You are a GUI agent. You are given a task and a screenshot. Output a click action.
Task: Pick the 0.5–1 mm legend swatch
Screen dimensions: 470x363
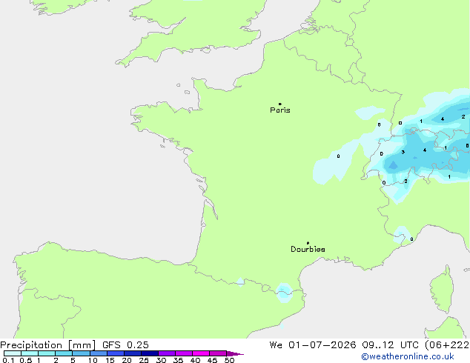tap(30, 353)
